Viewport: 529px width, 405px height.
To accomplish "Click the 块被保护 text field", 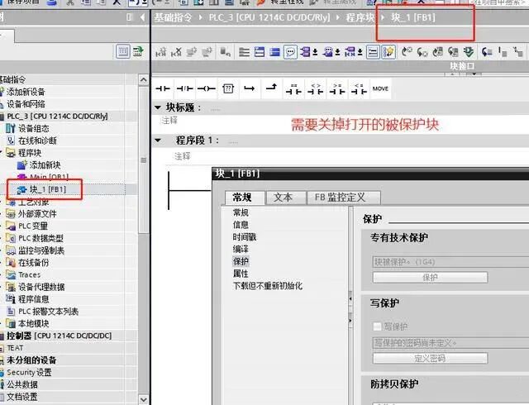I will pos(450,262).
